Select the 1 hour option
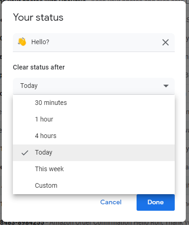The height and width of the screenshot is (225, 189). pyautogui.click(x=94, y=119)
